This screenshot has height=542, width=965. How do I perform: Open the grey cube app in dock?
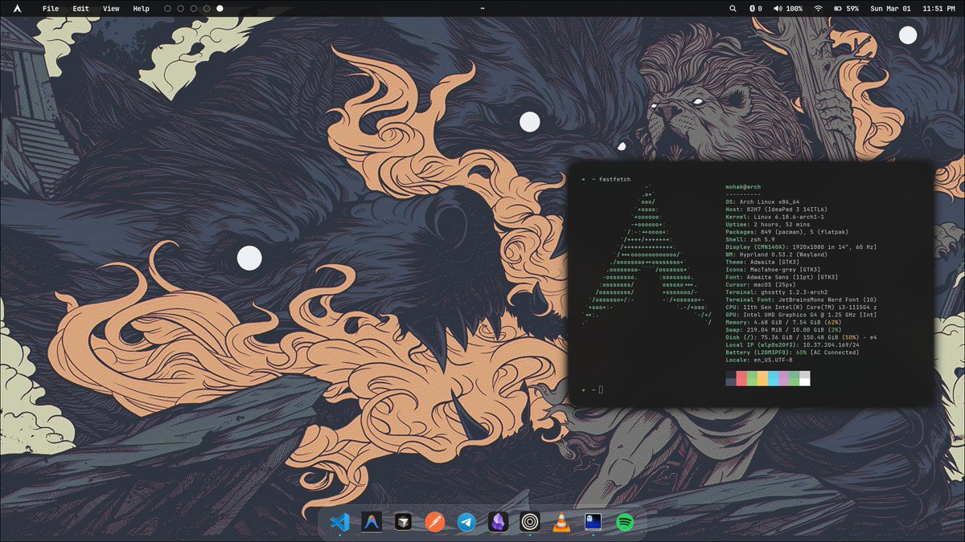click(402, 522)
